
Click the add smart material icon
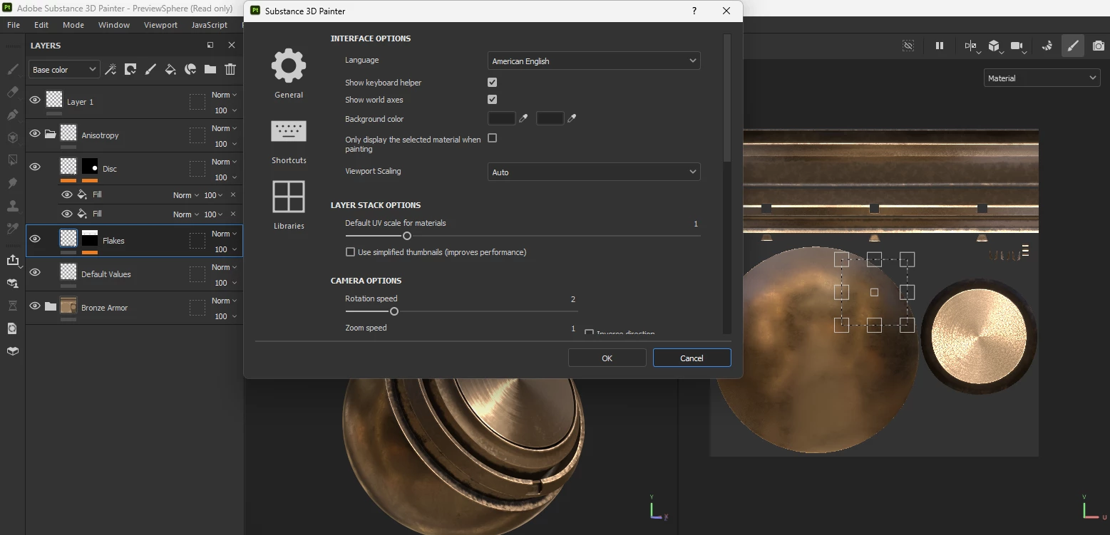point(190,69)
